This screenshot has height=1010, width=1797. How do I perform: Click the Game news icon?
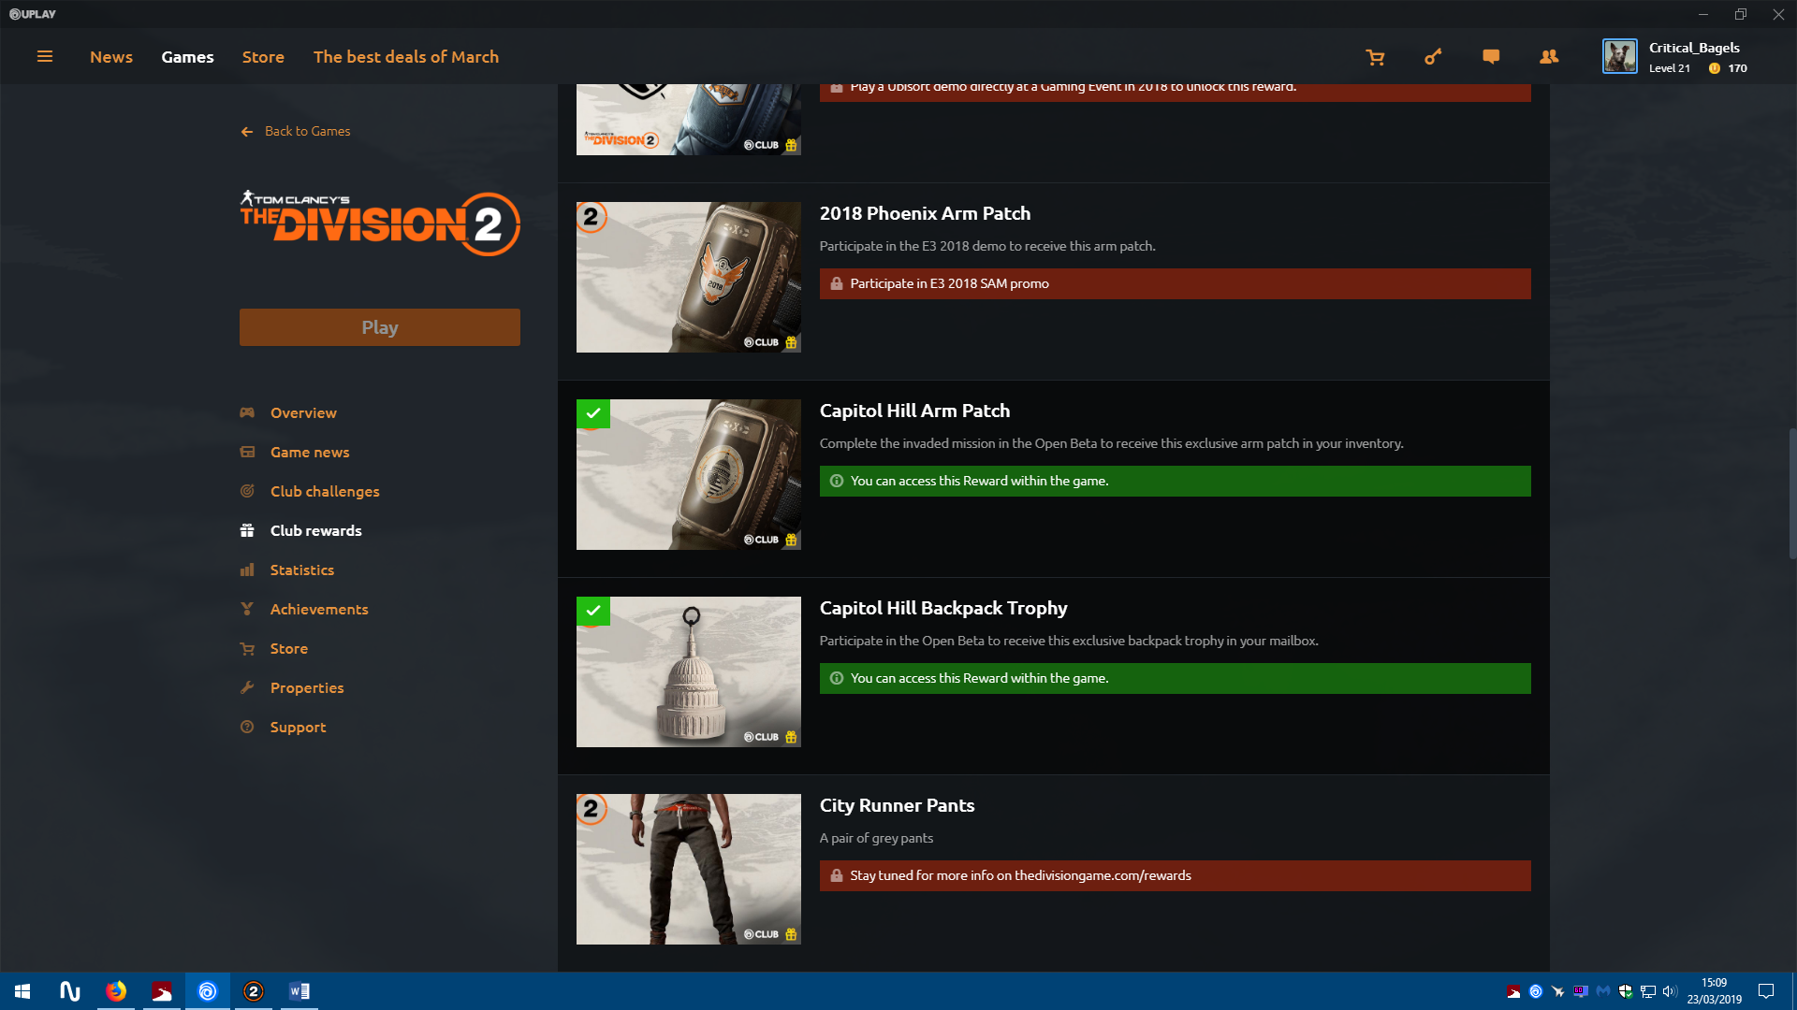coord(247,452)
